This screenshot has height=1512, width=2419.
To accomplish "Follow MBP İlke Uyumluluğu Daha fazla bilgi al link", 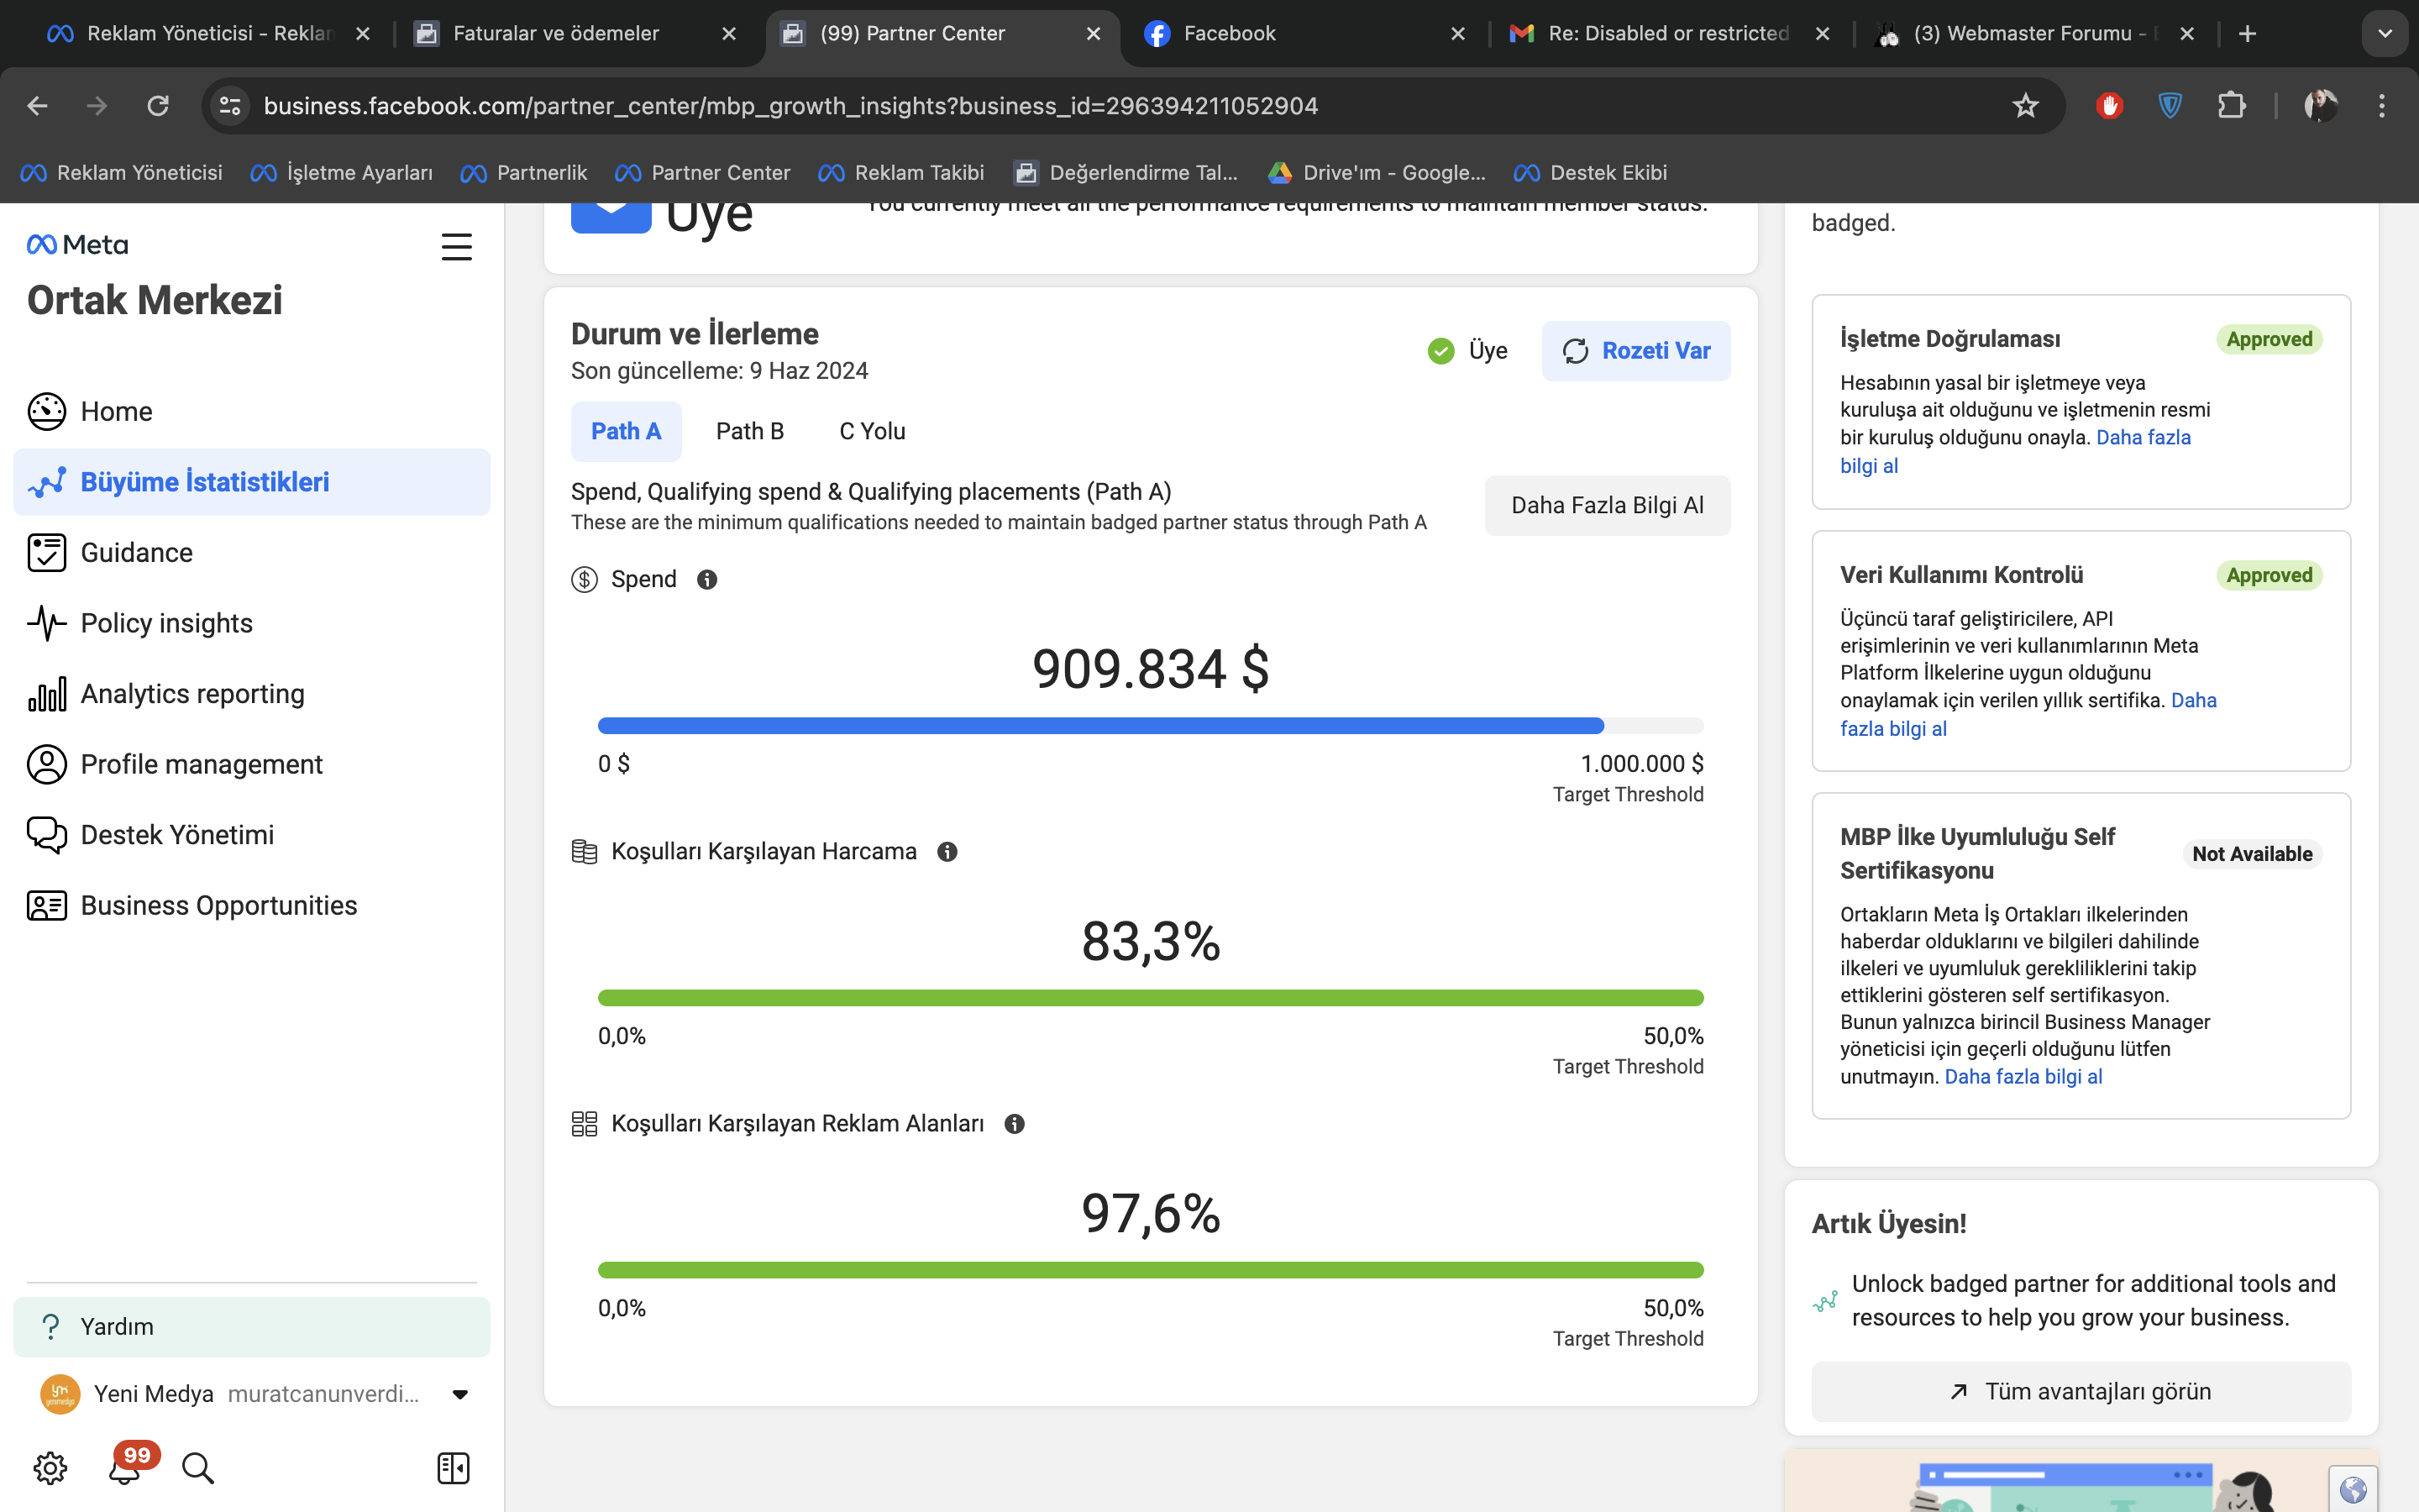I will pos(2023,1077).
